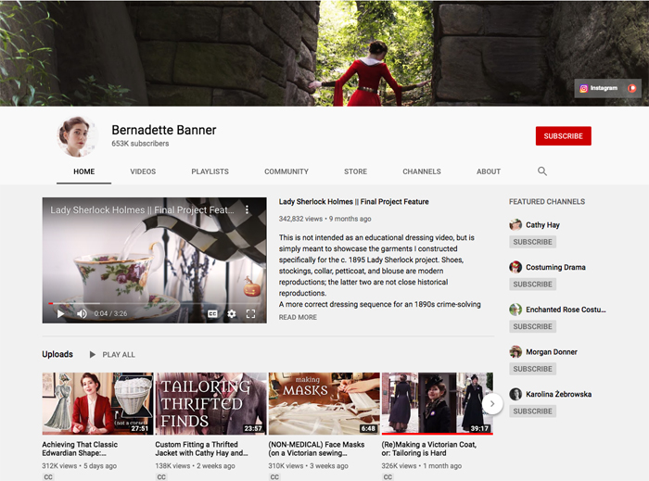Mute the video with the speaker icon
This screenshot has width=649, height=481.
(x=82, y=314)
